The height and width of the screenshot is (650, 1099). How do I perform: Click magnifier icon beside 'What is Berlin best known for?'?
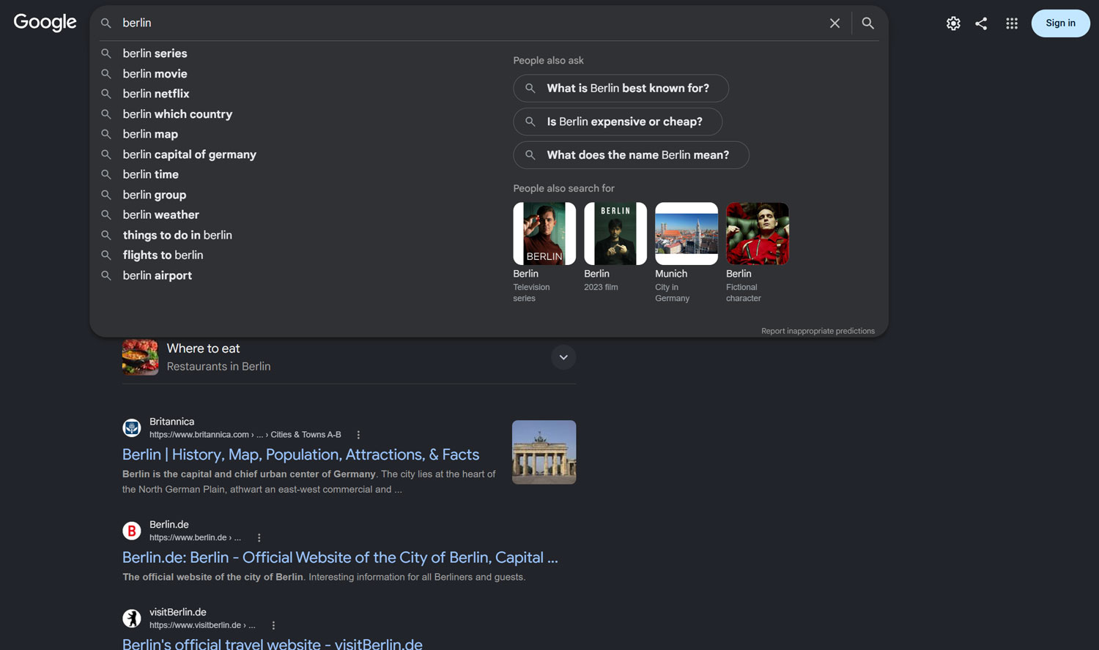530,88
